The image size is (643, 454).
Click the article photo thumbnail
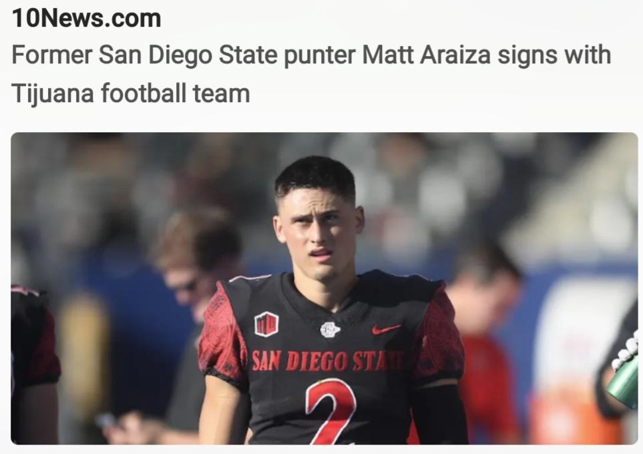point(324,288)
